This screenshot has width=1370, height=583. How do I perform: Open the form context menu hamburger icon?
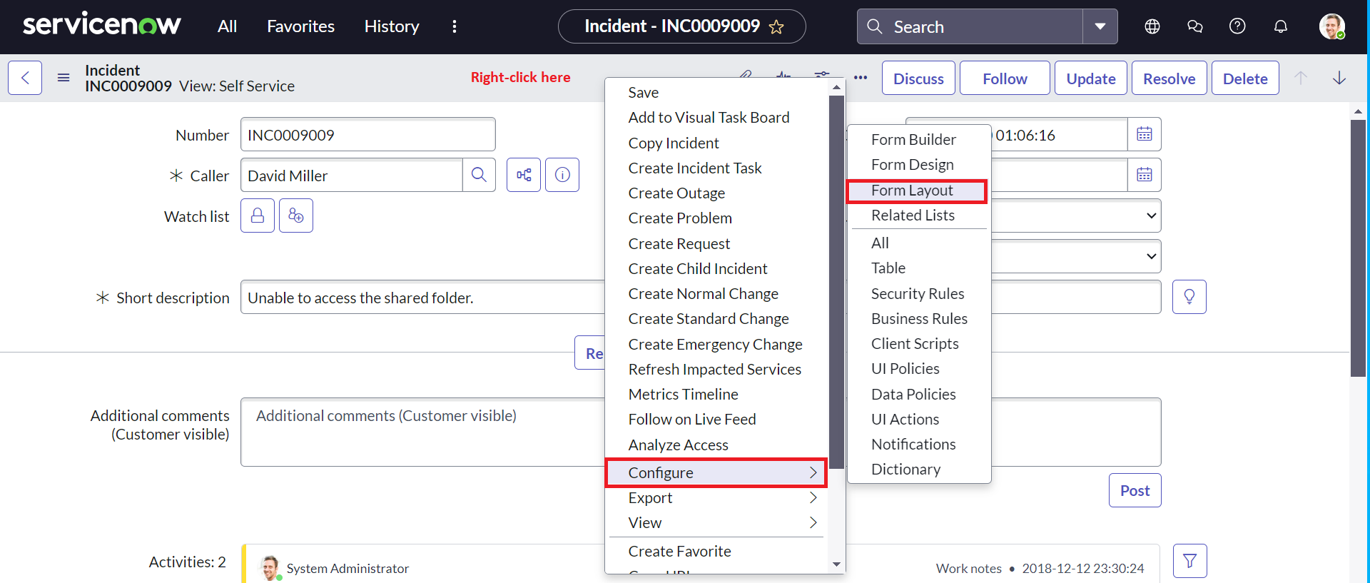pyautogui.click(x=64, y=78)
